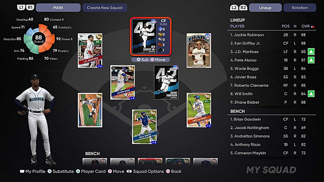Click the 88 Overall rating wheel

(x=38, y=38)
